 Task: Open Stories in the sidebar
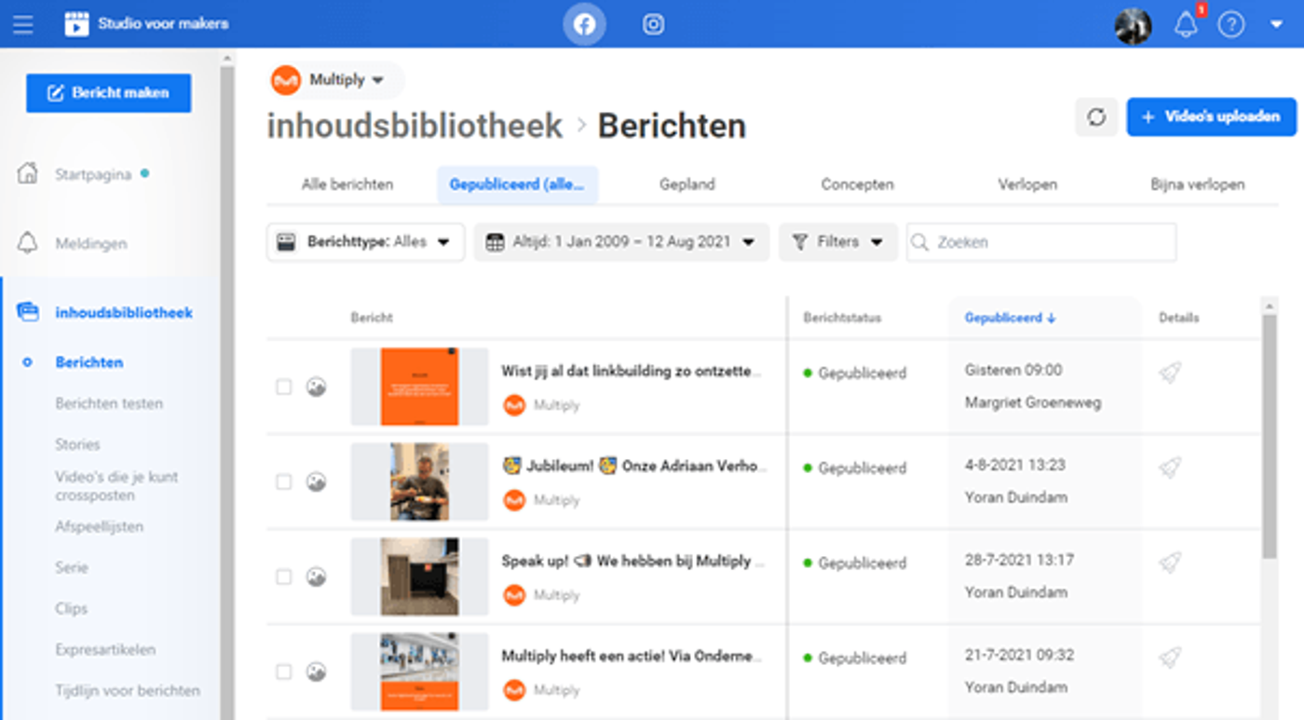[77, 444]
